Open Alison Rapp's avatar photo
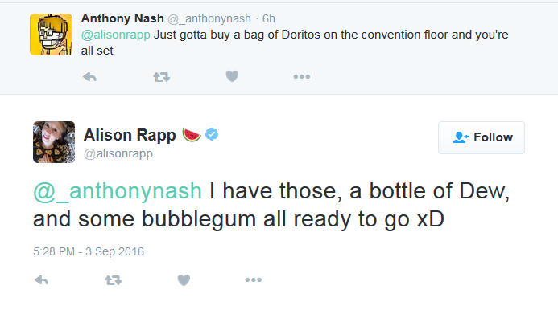 [54, 142]
